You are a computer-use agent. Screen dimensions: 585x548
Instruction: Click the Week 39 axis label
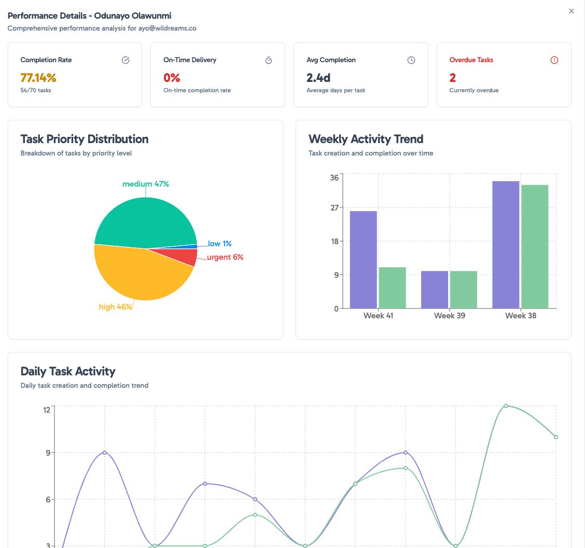[x=450, y=316]
